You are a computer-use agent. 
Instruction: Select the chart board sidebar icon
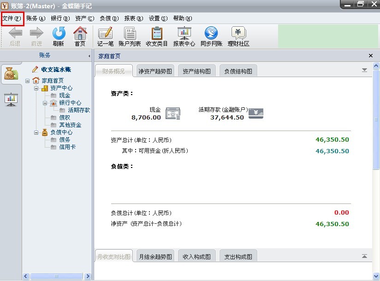[x=11, y=99]
